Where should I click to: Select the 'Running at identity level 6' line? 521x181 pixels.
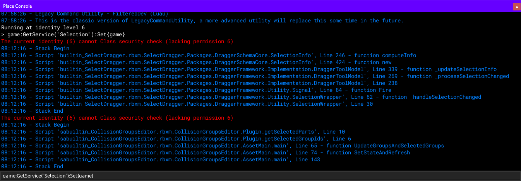click(43, 28)
